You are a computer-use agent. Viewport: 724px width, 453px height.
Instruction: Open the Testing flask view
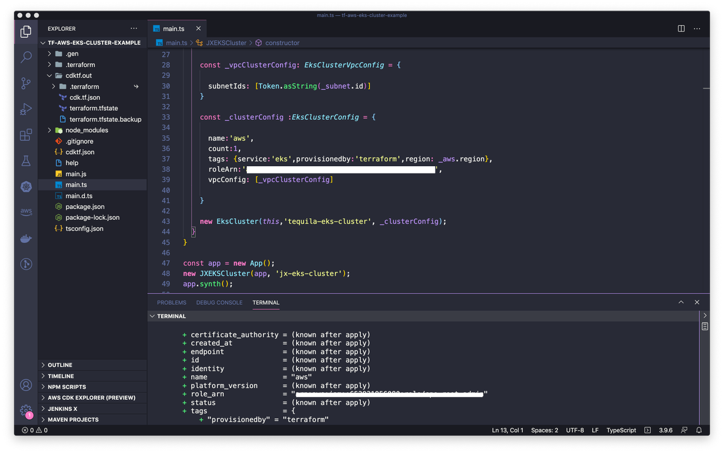tap(26, 161)
